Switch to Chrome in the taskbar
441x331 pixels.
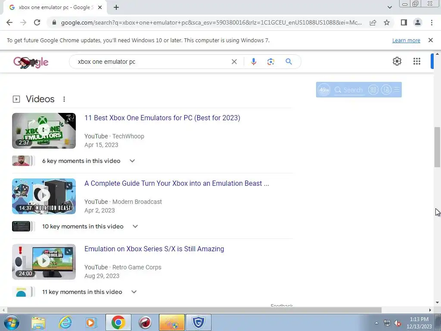point(118,322)
